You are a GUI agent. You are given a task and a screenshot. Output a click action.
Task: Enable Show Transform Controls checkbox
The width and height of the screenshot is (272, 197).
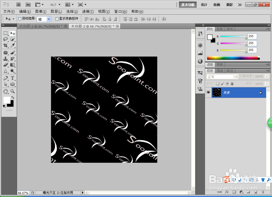57,19
